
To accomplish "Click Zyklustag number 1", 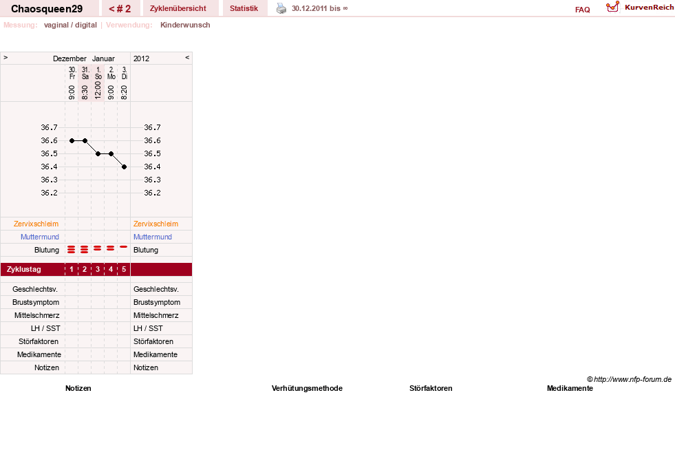I will [x=72, y=270].
